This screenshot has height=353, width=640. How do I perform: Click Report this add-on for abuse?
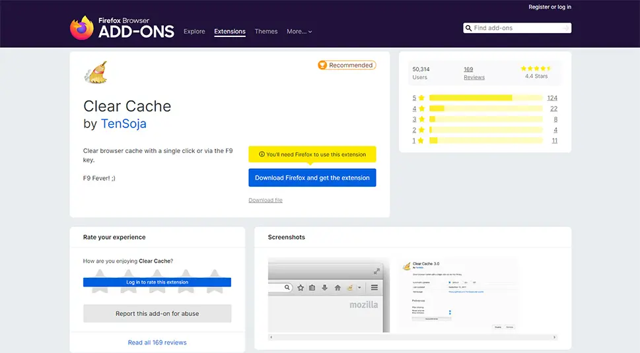157,313
